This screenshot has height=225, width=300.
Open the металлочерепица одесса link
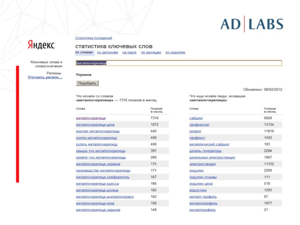click(97, 184)
